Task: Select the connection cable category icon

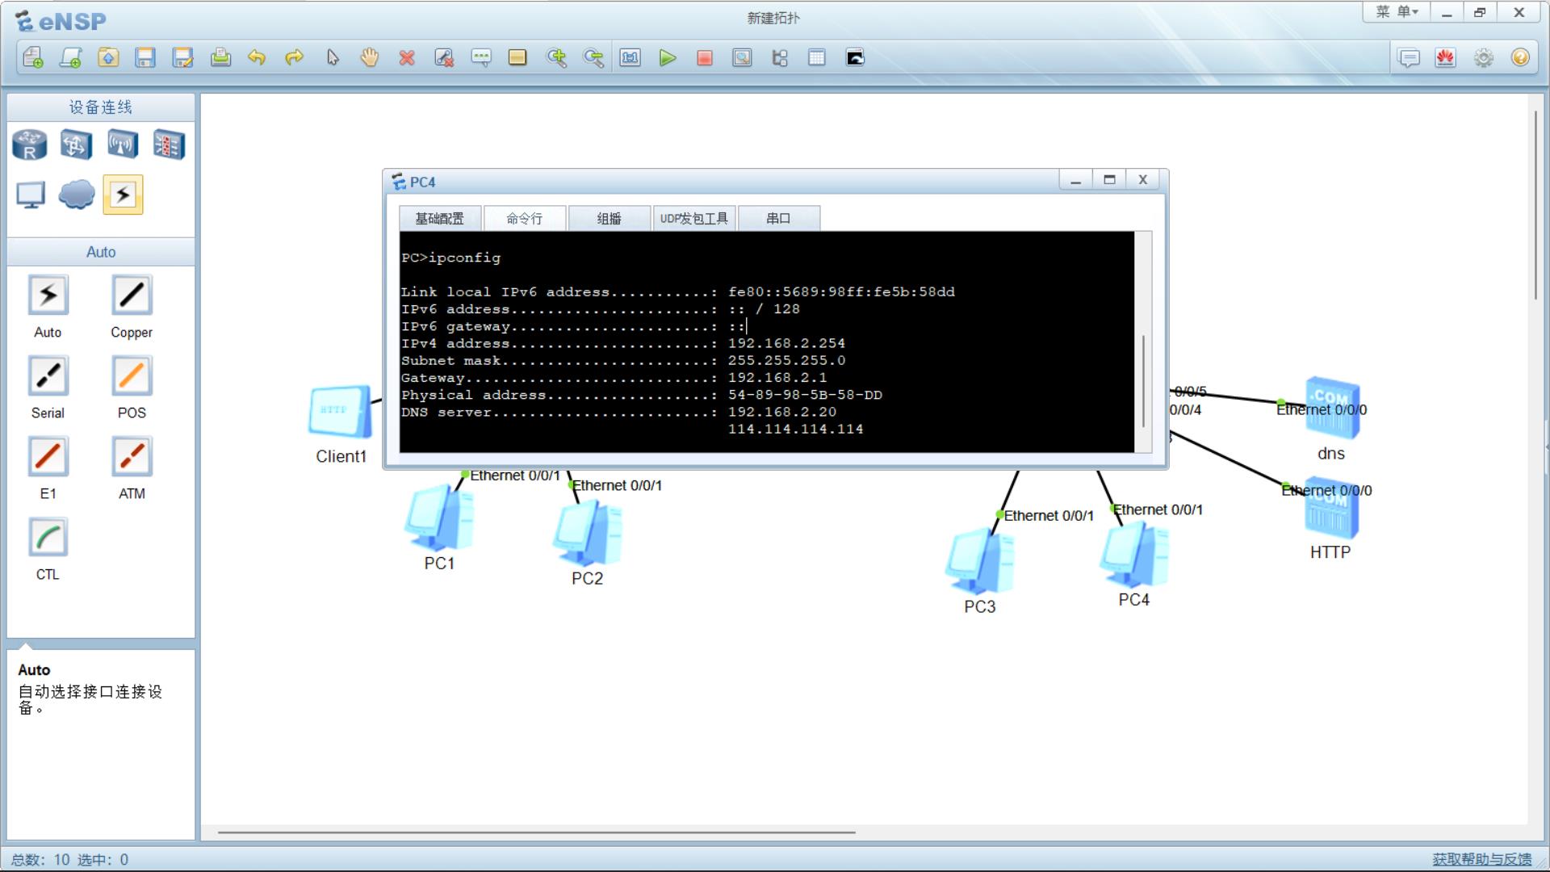Action: tap(123, 195)
